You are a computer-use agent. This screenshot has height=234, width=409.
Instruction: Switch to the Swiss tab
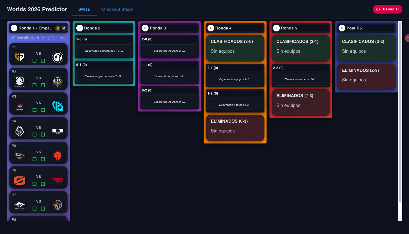point(84,9)
